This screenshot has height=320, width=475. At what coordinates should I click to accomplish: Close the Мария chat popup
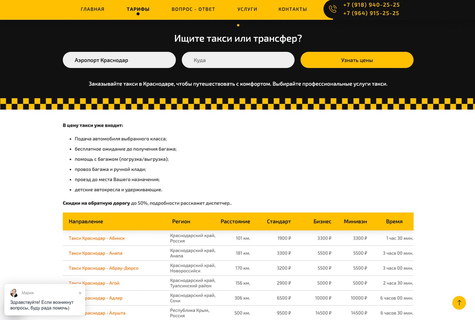tap(80, 293)
